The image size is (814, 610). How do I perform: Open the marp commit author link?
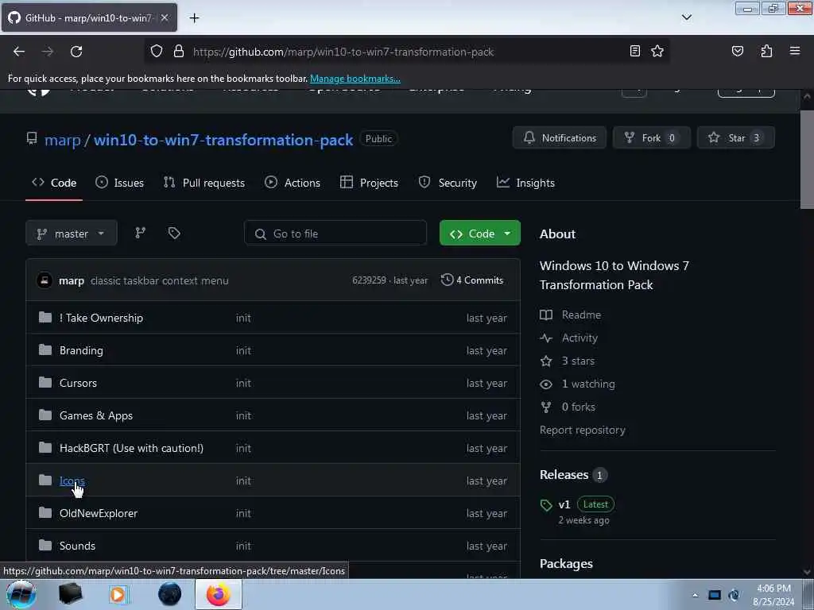[x=72, y=281]
